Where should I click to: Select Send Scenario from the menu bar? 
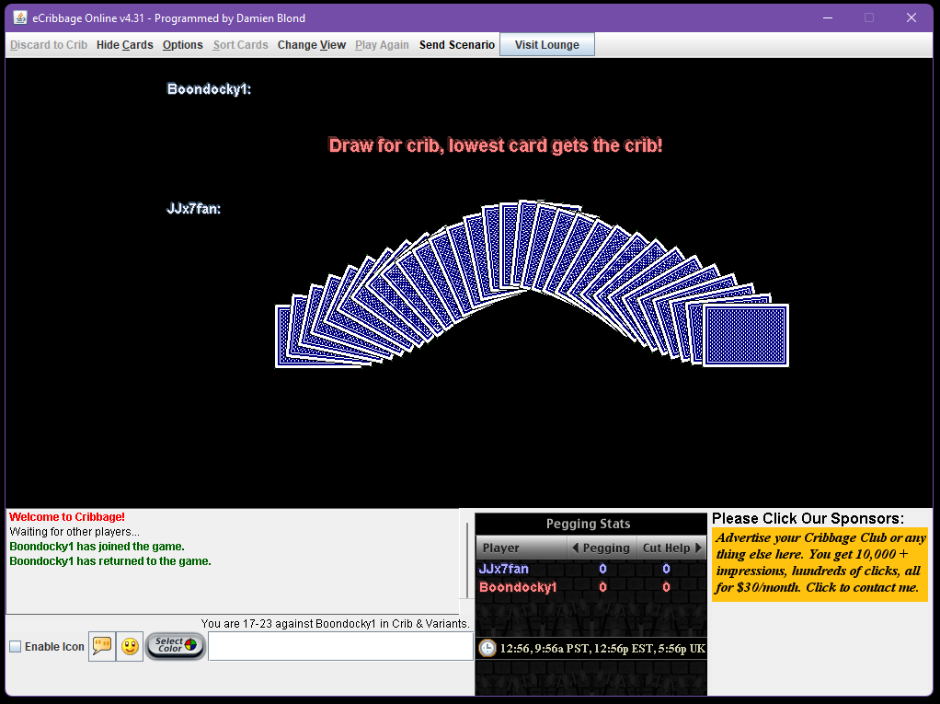tap(456, 45)
